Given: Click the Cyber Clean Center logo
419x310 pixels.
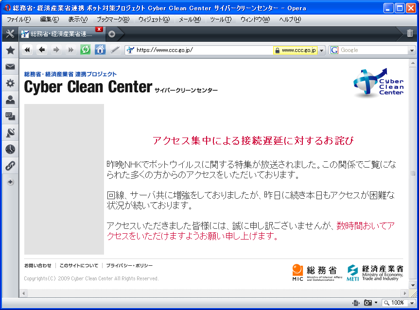Looking at the screenshot, I should click(378, 82).
